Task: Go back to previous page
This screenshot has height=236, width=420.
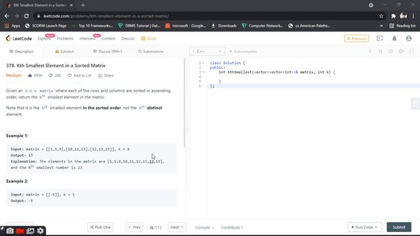Action: [7, 16]
